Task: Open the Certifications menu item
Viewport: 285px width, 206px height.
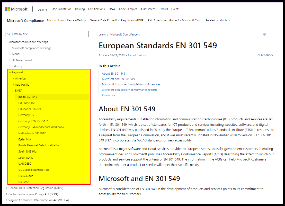Action: click(96, 9)
